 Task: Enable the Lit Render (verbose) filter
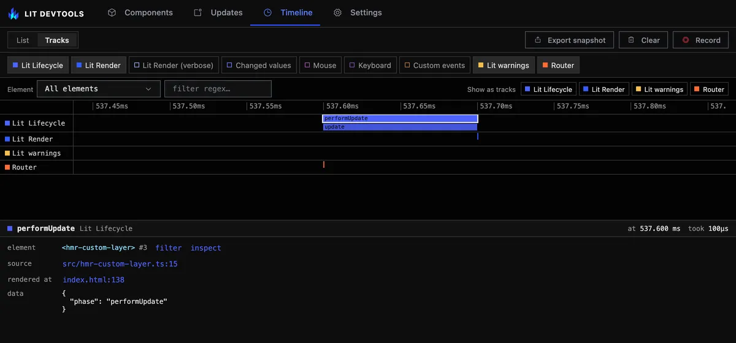pyautogui.click(x=174, y=65)
